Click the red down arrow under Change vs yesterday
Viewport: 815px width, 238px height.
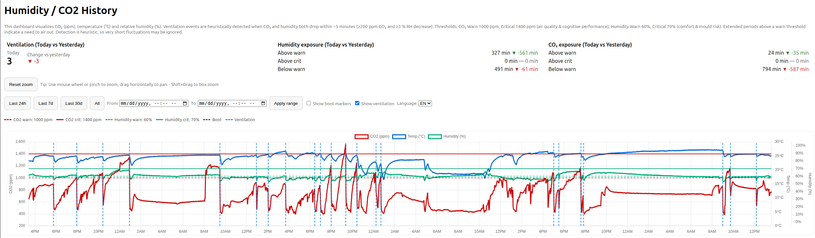pos(30,62)
